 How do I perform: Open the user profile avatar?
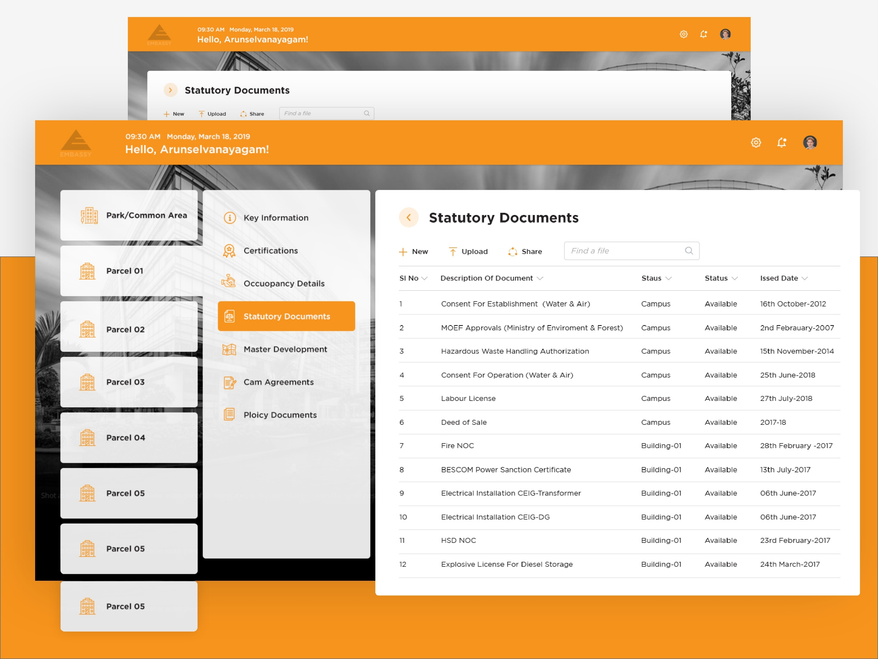(x=810, y=142)
